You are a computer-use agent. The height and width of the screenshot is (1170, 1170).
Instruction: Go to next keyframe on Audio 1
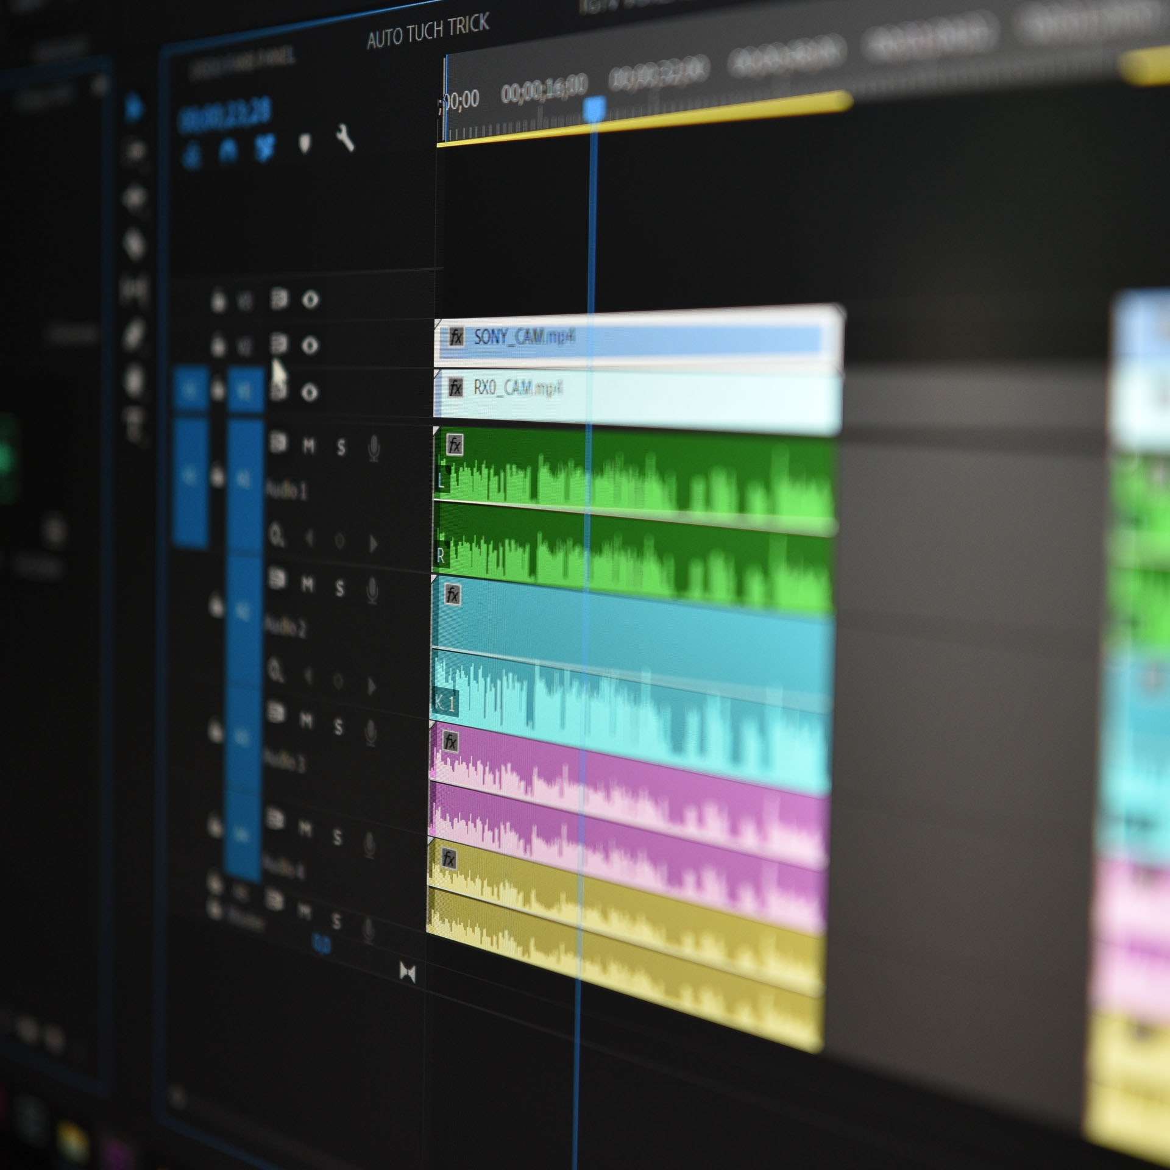373,543
